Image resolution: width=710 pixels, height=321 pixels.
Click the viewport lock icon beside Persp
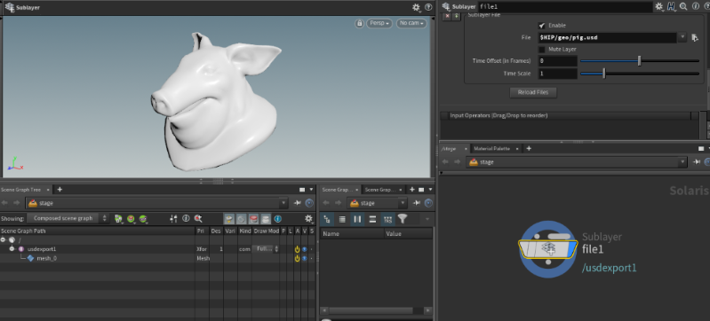360,23
